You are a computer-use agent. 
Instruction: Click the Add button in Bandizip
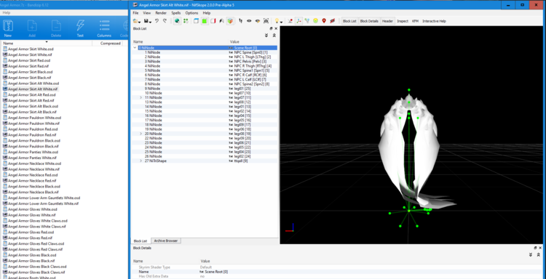tap(32, 29)
